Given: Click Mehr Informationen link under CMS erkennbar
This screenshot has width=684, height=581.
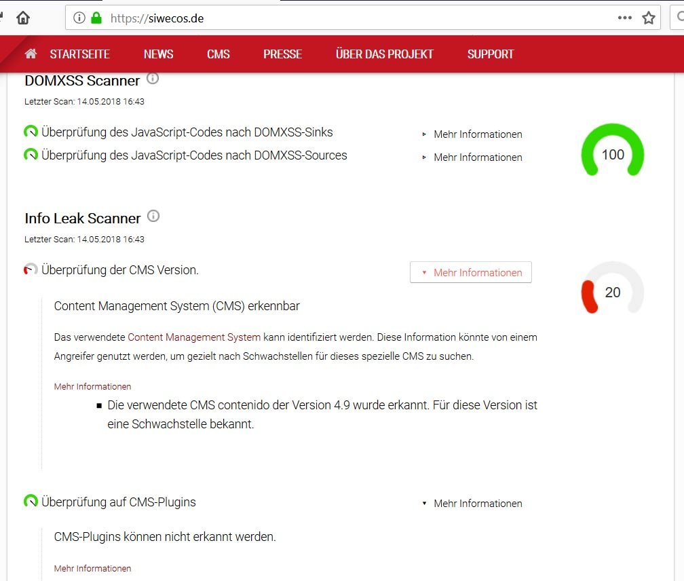Looking at the screenshot, I should [92, 386].
